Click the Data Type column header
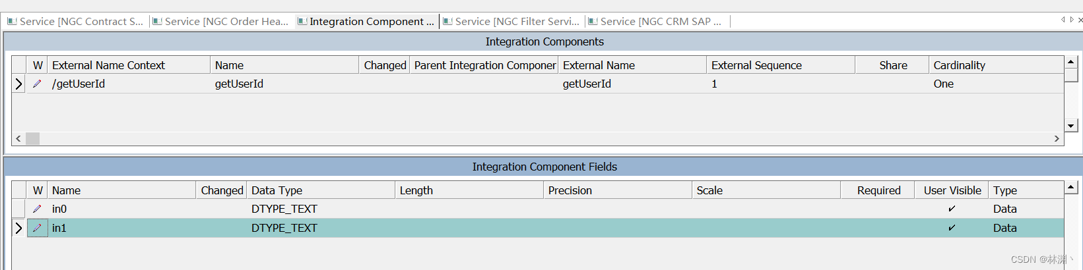 tap(277, 190)
